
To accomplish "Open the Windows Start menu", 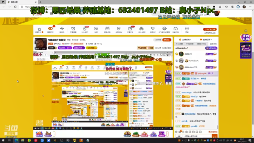I will point(3,140).
